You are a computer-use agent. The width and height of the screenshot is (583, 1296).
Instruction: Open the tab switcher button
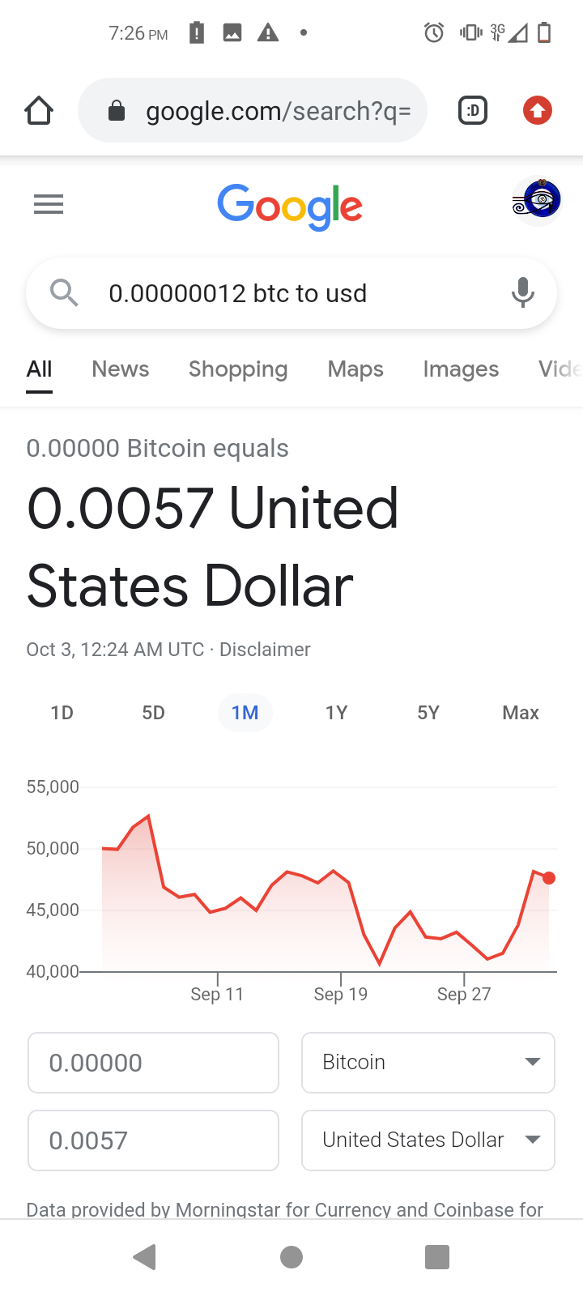tap(473, 110)
